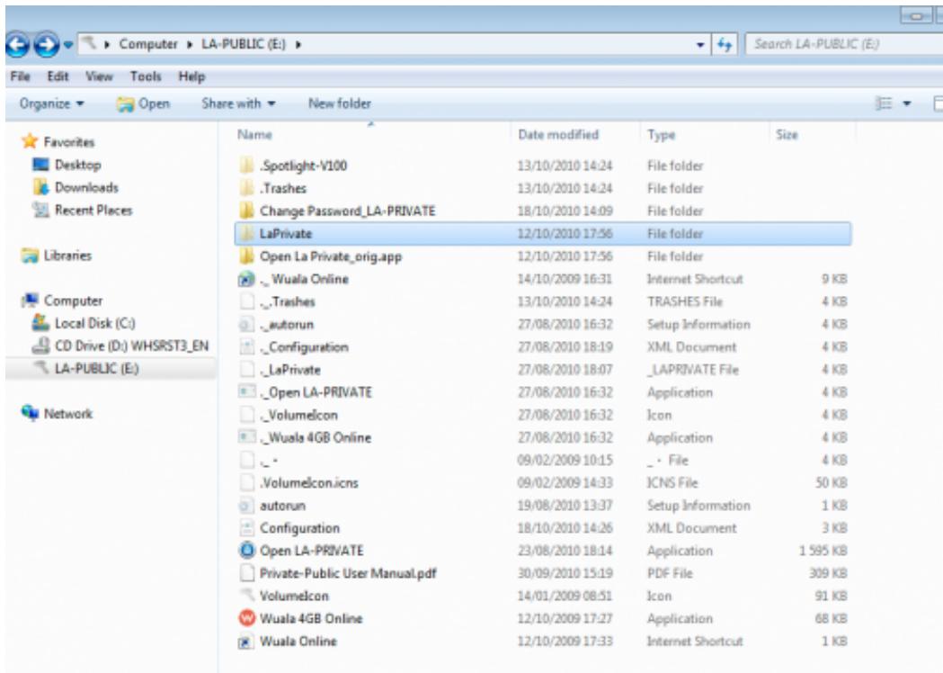Click Computer in the address breadcrumb
This screenshot has height=673, width=943.
point(148,44)
